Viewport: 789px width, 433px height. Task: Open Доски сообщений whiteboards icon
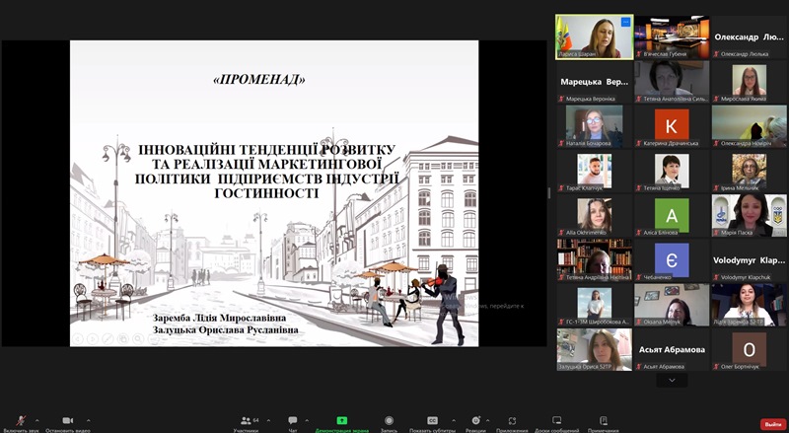(x=556, y=421)
